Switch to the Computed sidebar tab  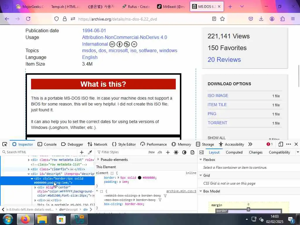[x=234, y=152]
